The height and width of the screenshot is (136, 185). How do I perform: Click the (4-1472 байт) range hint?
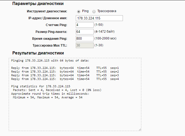pyautogui.click(x=104, y=32)
